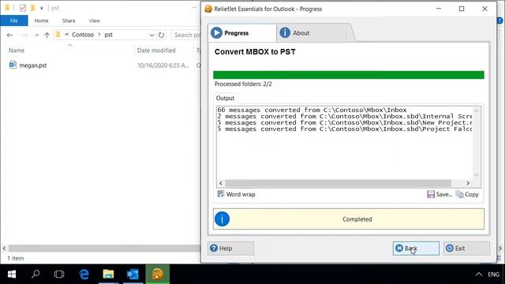Click the properties checkmark icon in Explorer title bar
The height and width of the screenshot is (284, 505).
click(x=23, y=8)
